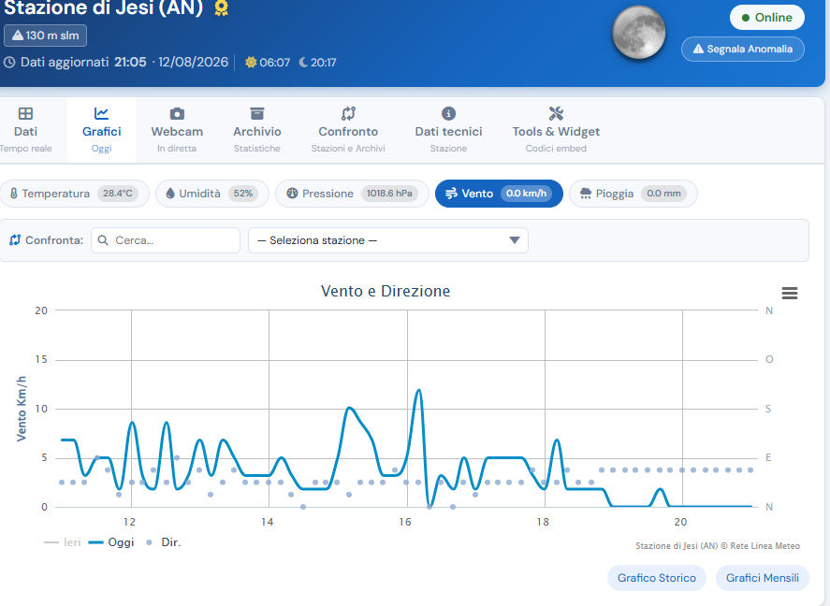The height and width of the screenshot is (606, 830).
Task: Select the Pioggia 0.0 mm chart pill
Action: point(633,194)
